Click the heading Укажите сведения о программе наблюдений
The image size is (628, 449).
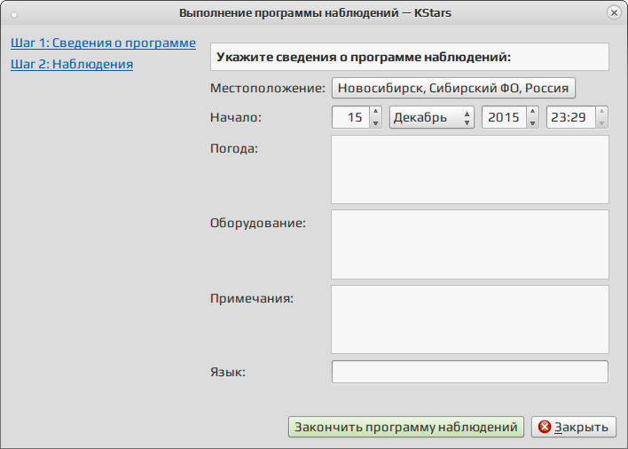click(364, 57)
